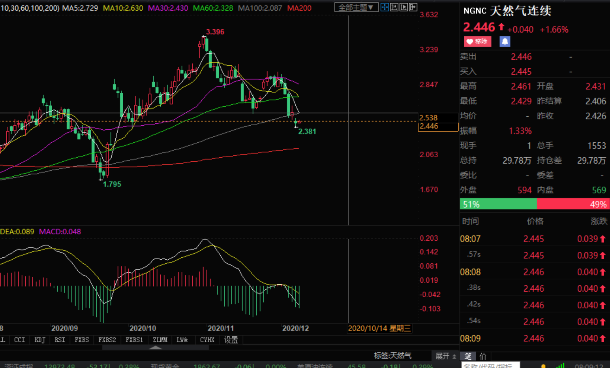Click the chart playback icon
The image size is (610, 368).
tap(404, 7)
